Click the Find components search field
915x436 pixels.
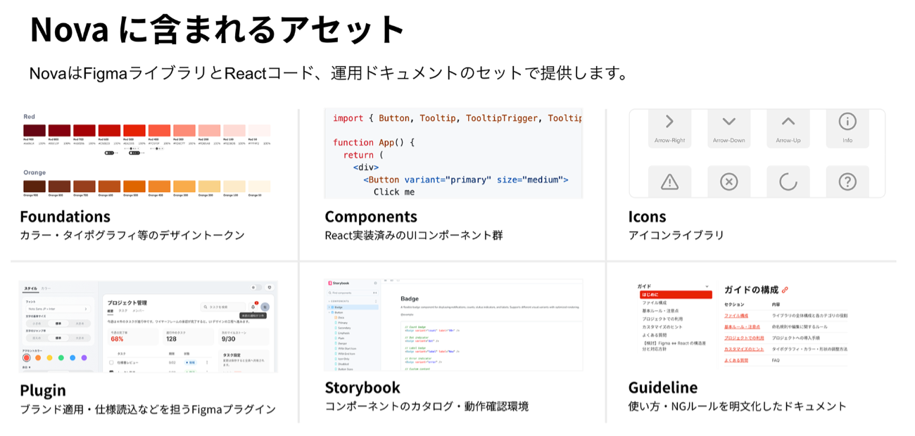click(x=353, y=293)
